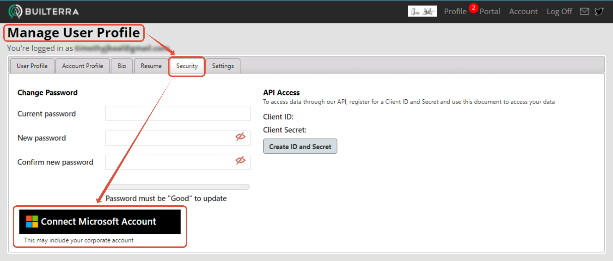Toggle Confirm new password visibility eye
Screen dimensions: 613x261
[x=240, y=161]
